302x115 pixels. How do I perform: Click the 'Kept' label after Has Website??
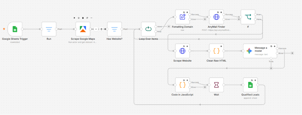[x=125, y=29]
